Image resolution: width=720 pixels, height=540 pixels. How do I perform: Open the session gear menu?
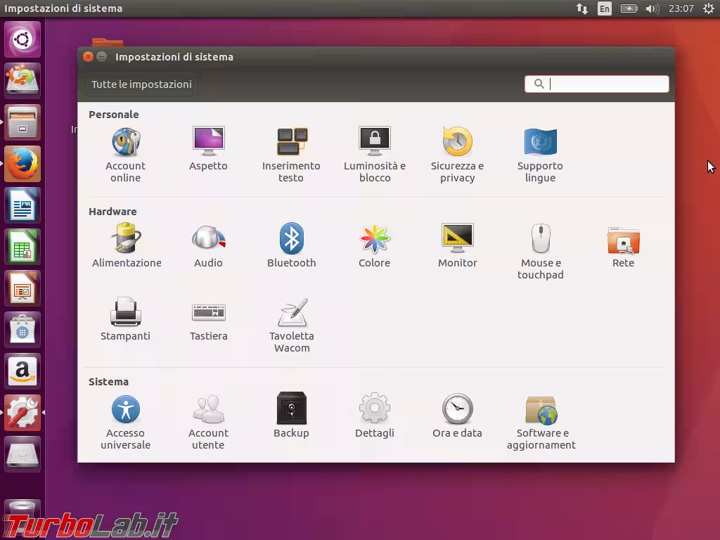point(709,8)
